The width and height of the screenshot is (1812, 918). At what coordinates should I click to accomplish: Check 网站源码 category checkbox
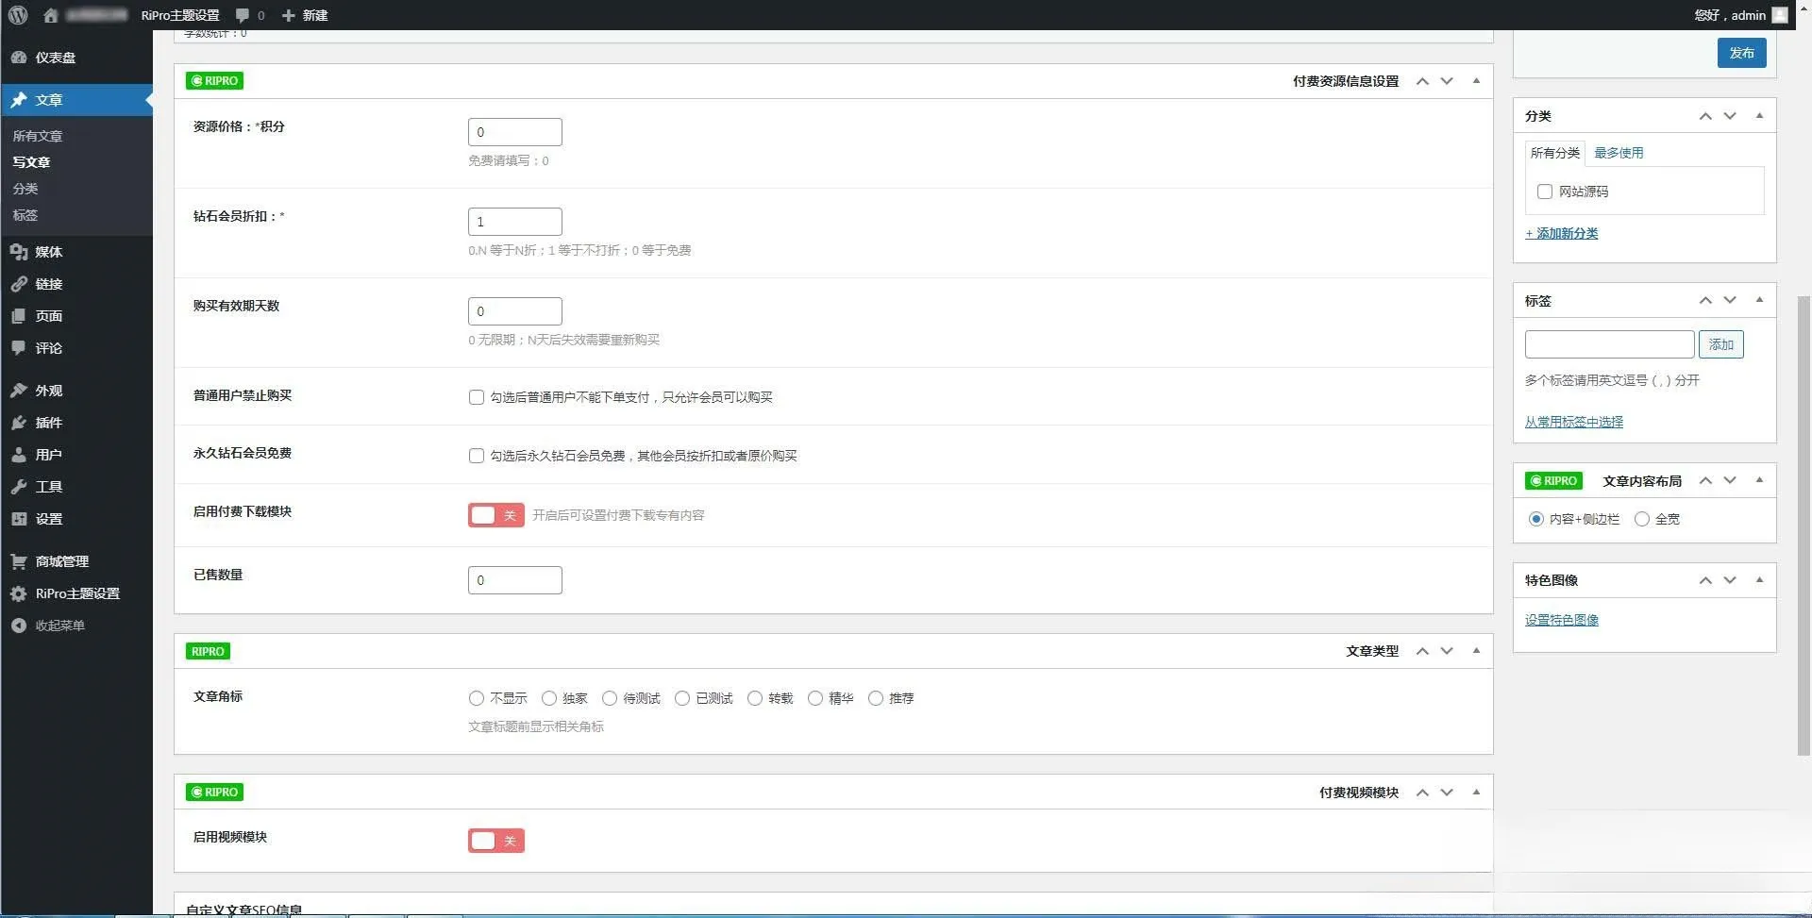[x=1545, y=192]
